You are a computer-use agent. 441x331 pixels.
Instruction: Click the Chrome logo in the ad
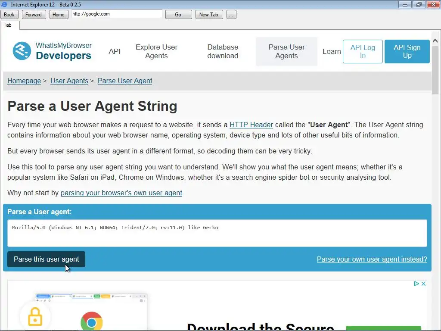[92, 322]
